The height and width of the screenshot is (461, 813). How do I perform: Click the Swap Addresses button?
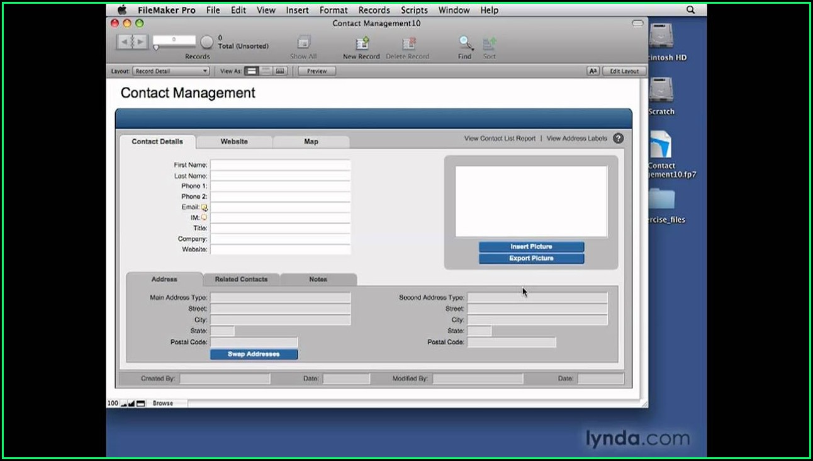point(254,355)
